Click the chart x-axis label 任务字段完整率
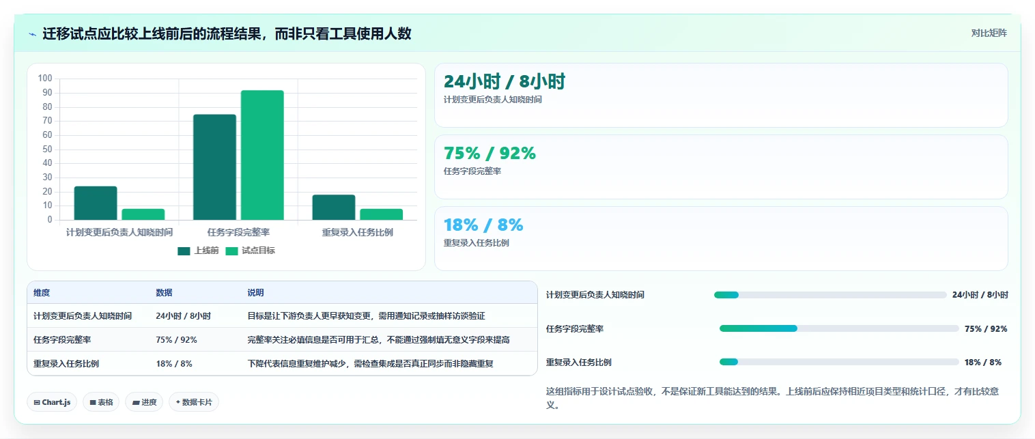This screenshot has width=1035, height=439. click(x=238, y=232)
